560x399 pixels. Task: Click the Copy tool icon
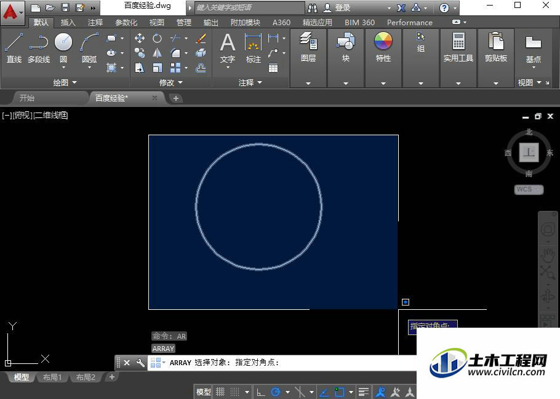tap(140, 53)
